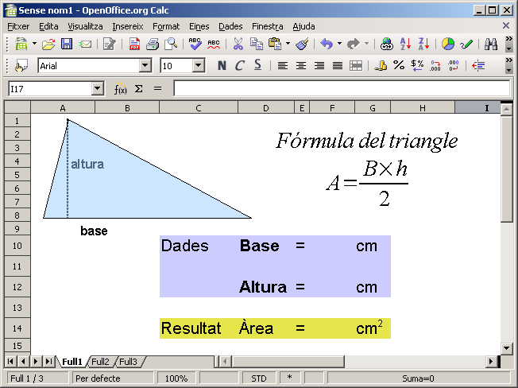Toggle underline formatting (S button)
Screen dimensions: 518x388
coord(257,66)
